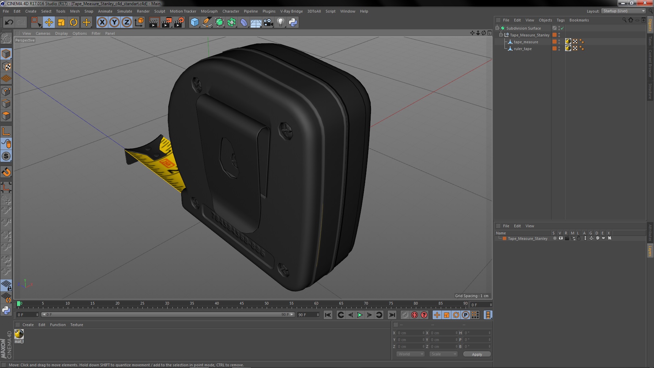The image size is (654, 368).
Task: Switch to Edges mode
Action: click(6, 104)
